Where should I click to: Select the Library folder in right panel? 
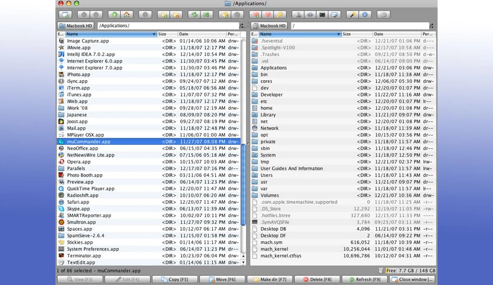pos(343,115)
